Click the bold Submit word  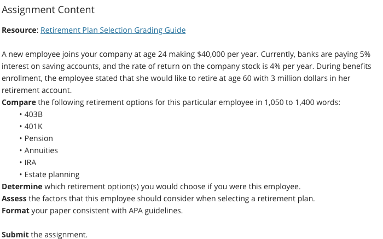pyautogui.click(x=15, y=235)
